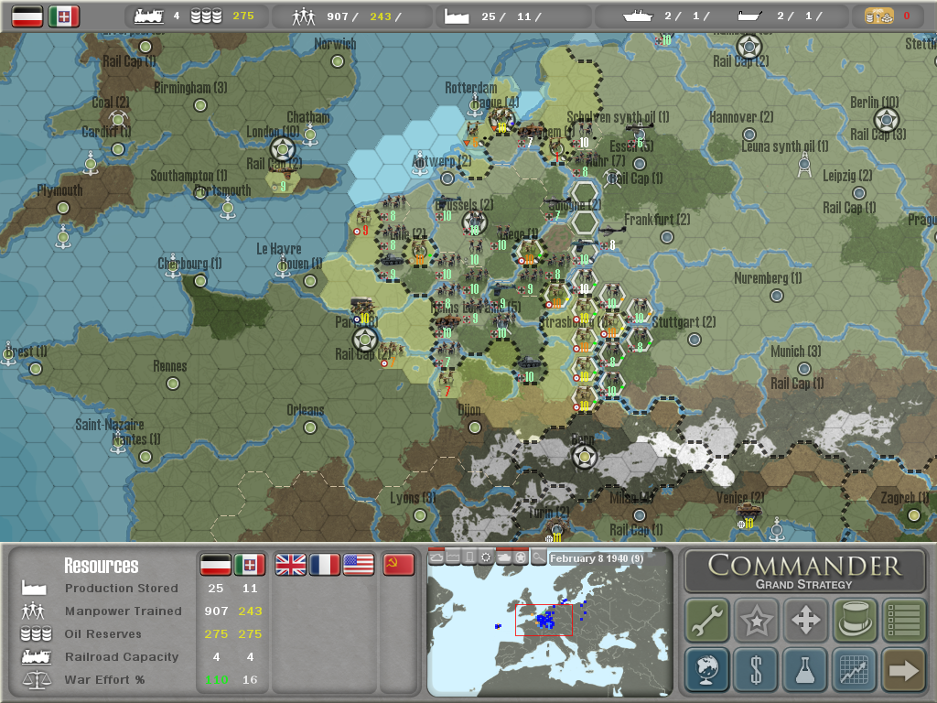Click the Zagreb city marker
This screenshot has width=937, height=703.
[x=914, y=515]
